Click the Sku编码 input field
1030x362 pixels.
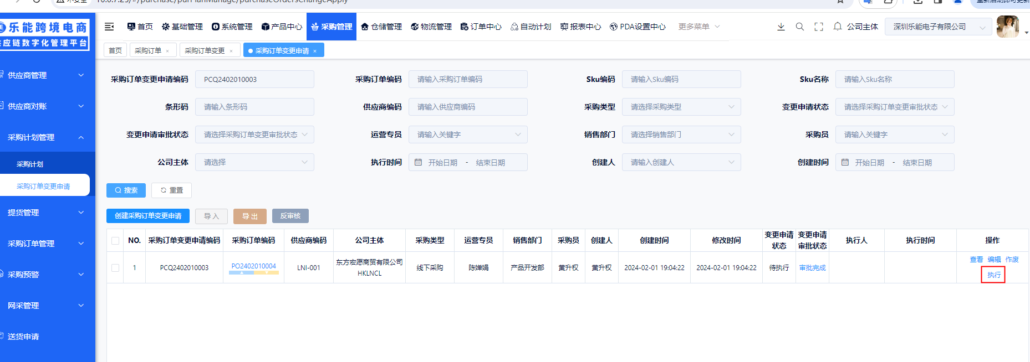coord(681,79)
